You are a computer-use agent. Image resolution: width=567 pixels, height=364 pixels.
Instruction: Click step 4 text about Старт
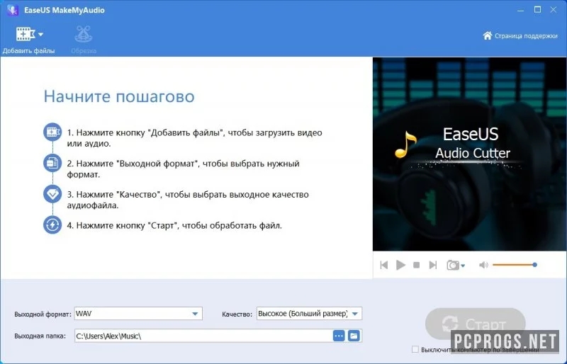click(x=174, y=226)
